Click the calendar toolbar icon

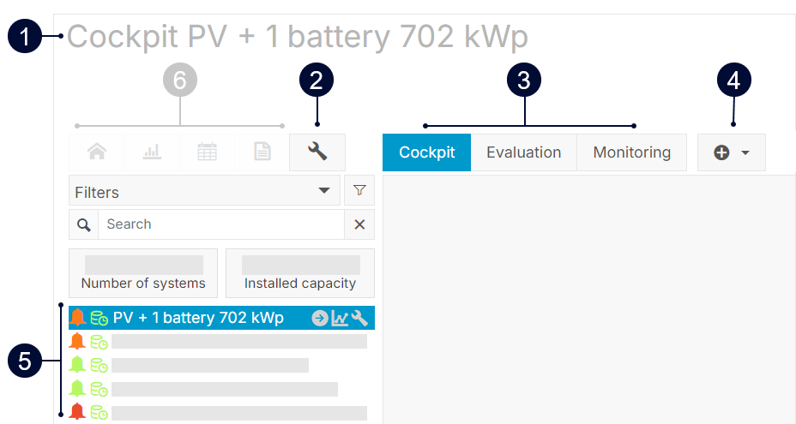(x=207, y=152)
